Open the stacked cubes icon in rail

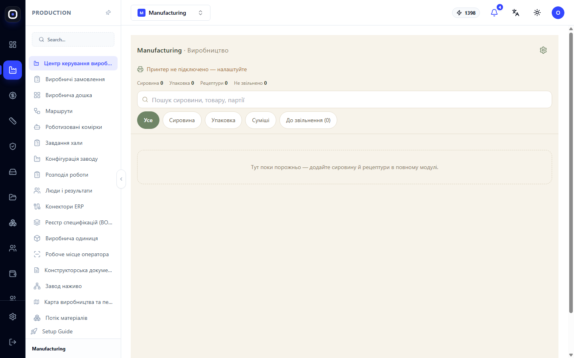(x=13, y=223)
